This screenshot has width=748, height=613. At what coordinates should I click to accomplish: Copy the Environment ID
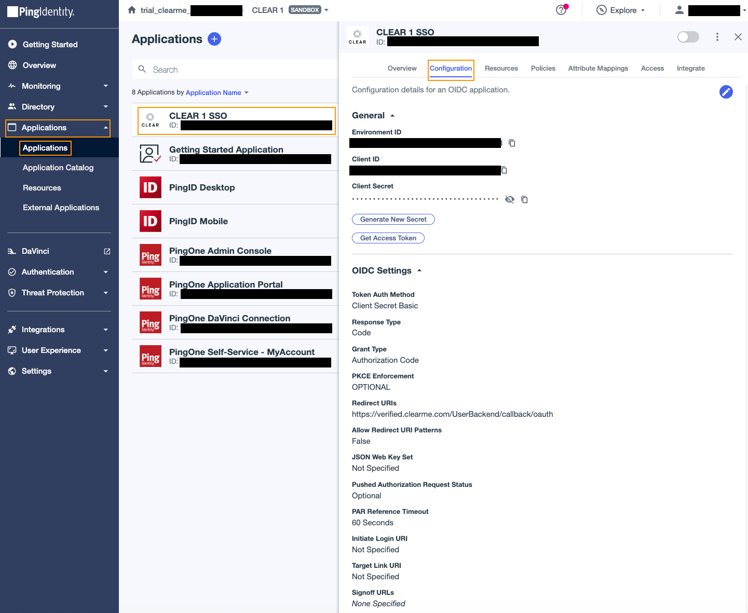[x=512, y=143]
